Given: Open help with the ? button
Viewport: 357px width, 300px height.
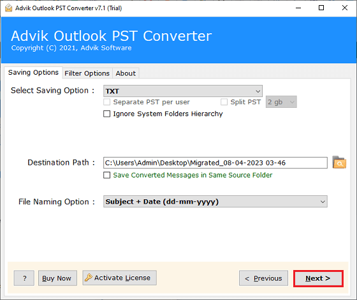Looking at the screenshot, I should tap(24, 278).
